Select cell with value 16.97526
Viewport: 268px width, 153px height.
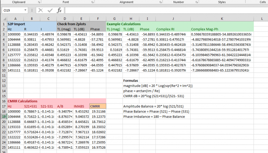[98, 147]
